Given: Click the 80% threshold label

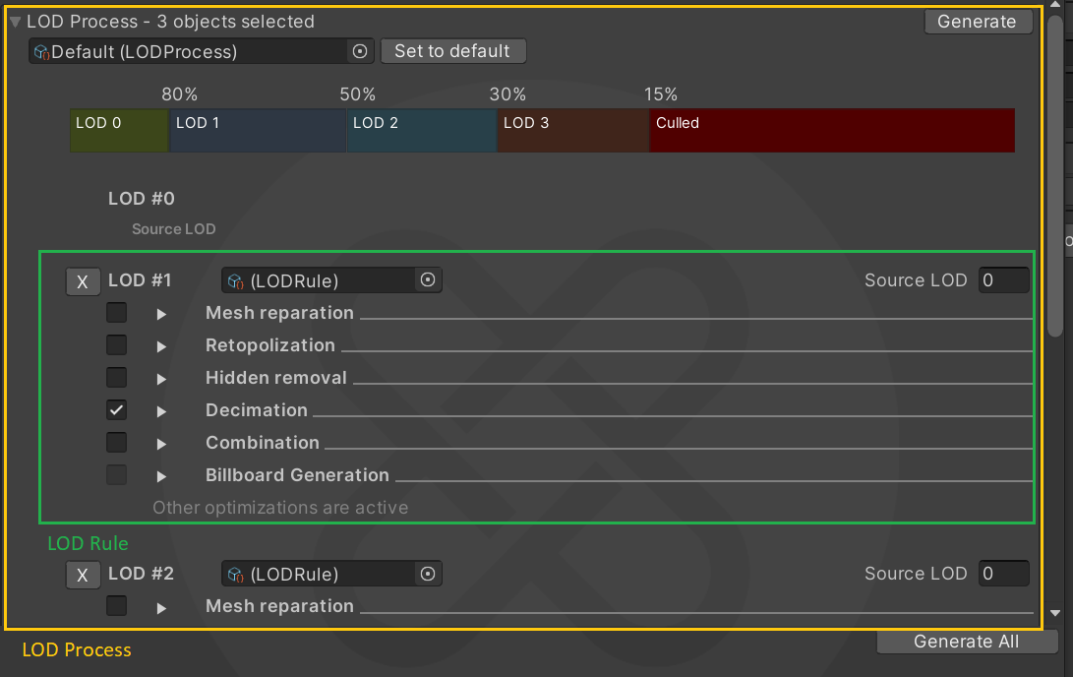Looking at the screenshot, I should click(179, 94).
